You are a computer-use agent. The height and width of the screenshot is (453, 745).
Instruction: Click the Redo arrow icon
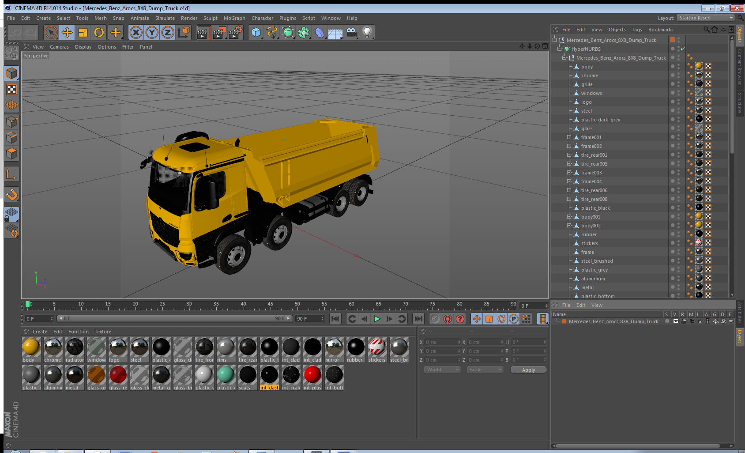[x=31, y=32]
